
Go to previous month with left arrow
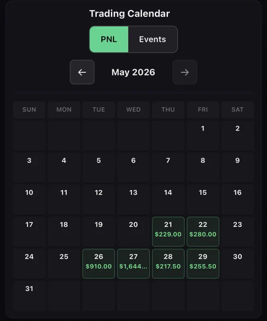[x=82, y=72]
